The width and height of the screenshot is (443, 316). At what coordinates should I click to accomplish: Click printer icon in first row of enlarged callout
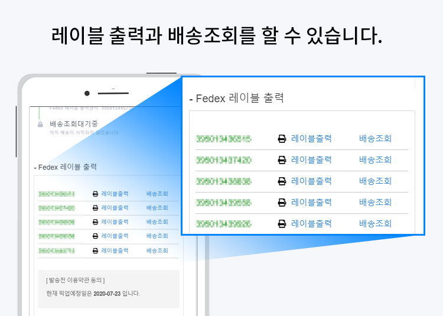(x=282, y=139)
